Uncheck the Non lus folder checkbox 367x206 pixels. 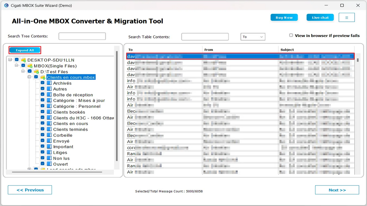(x=42, y=158)
